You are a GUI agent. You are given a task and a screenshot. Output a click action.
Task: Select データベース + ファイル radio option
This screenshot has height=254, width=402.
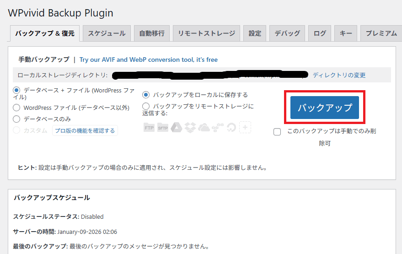point(16,90)
